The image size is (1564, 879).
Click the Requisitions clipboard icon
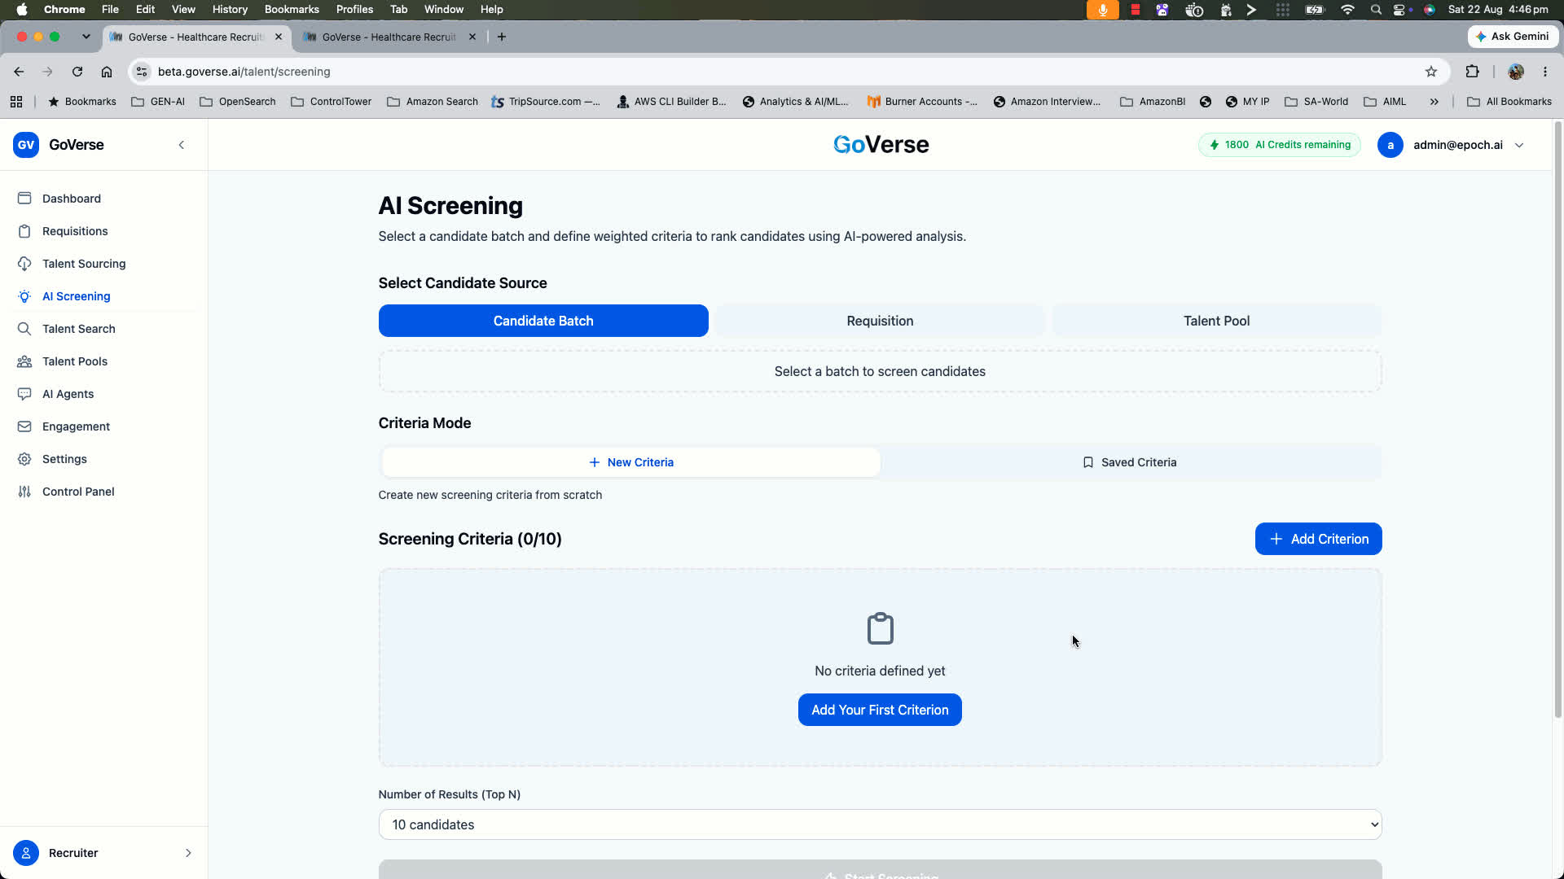24,231
